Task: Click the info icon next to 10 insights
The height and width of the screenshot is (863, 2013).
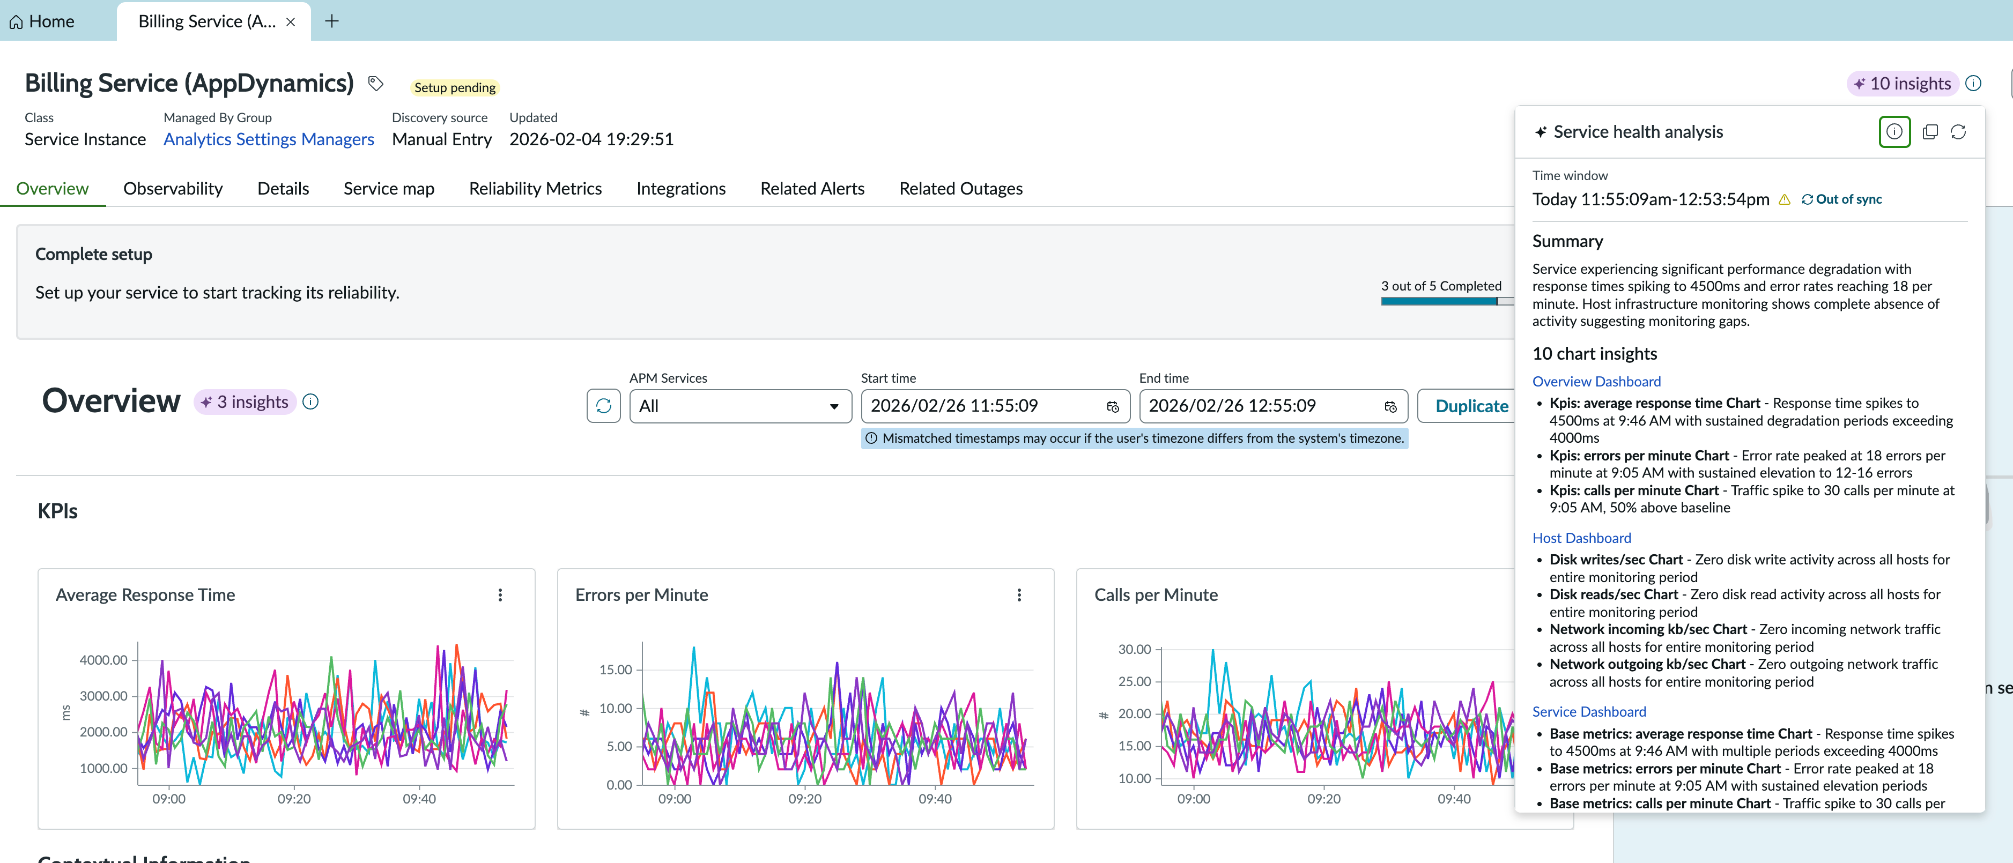Action: point(1973,83)
